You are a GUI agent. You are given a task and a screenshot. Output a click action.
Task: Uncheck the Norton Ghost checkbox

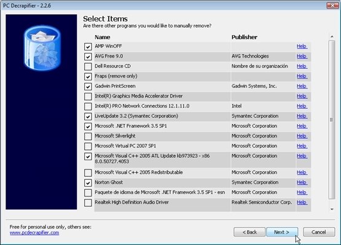[x=88, y=183]
